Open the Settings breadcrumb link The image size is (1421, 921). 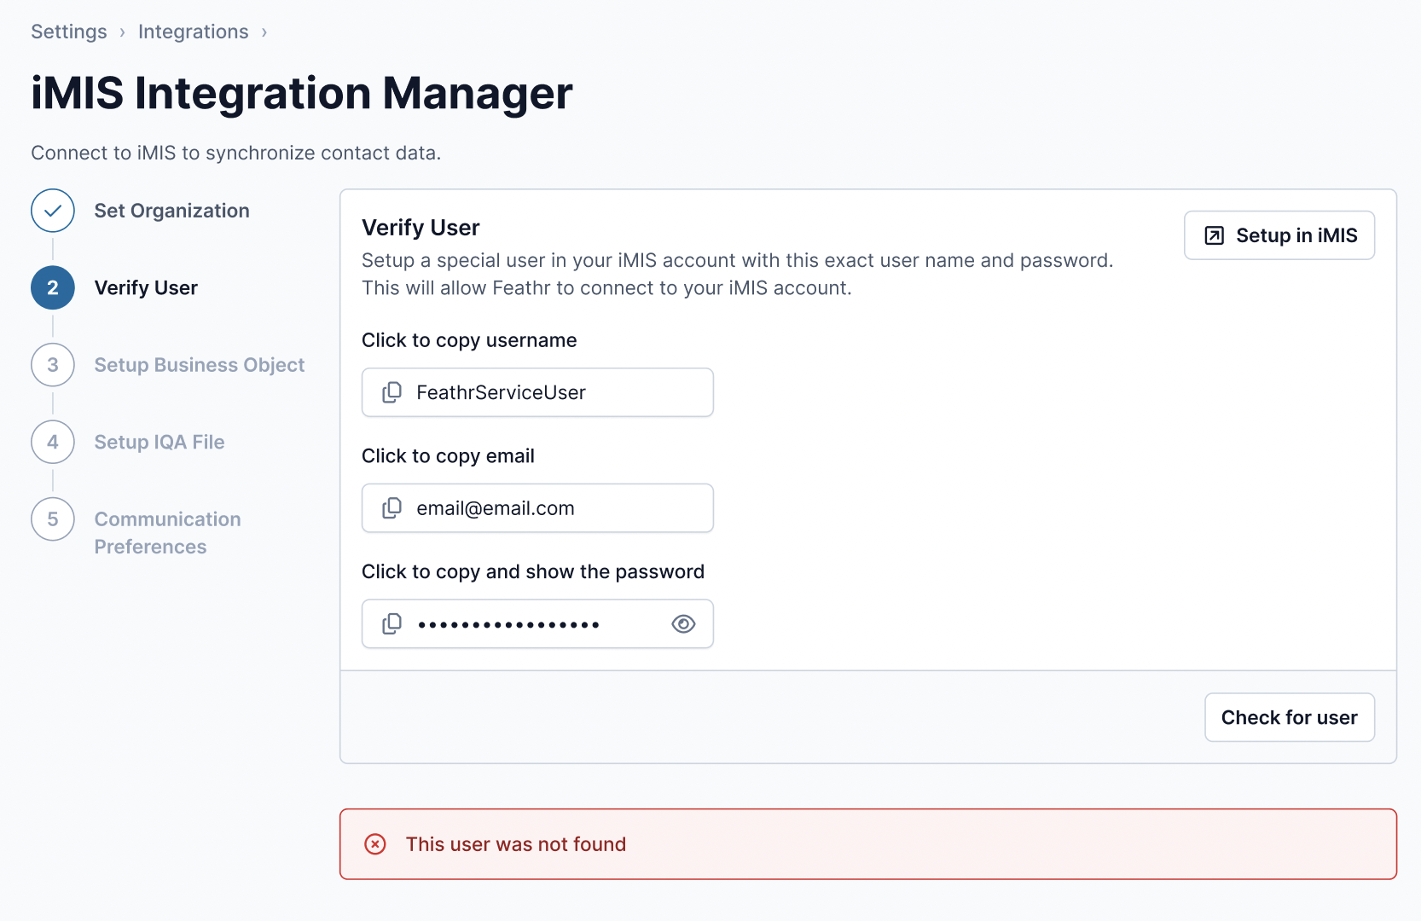click(x=69, y=32)
